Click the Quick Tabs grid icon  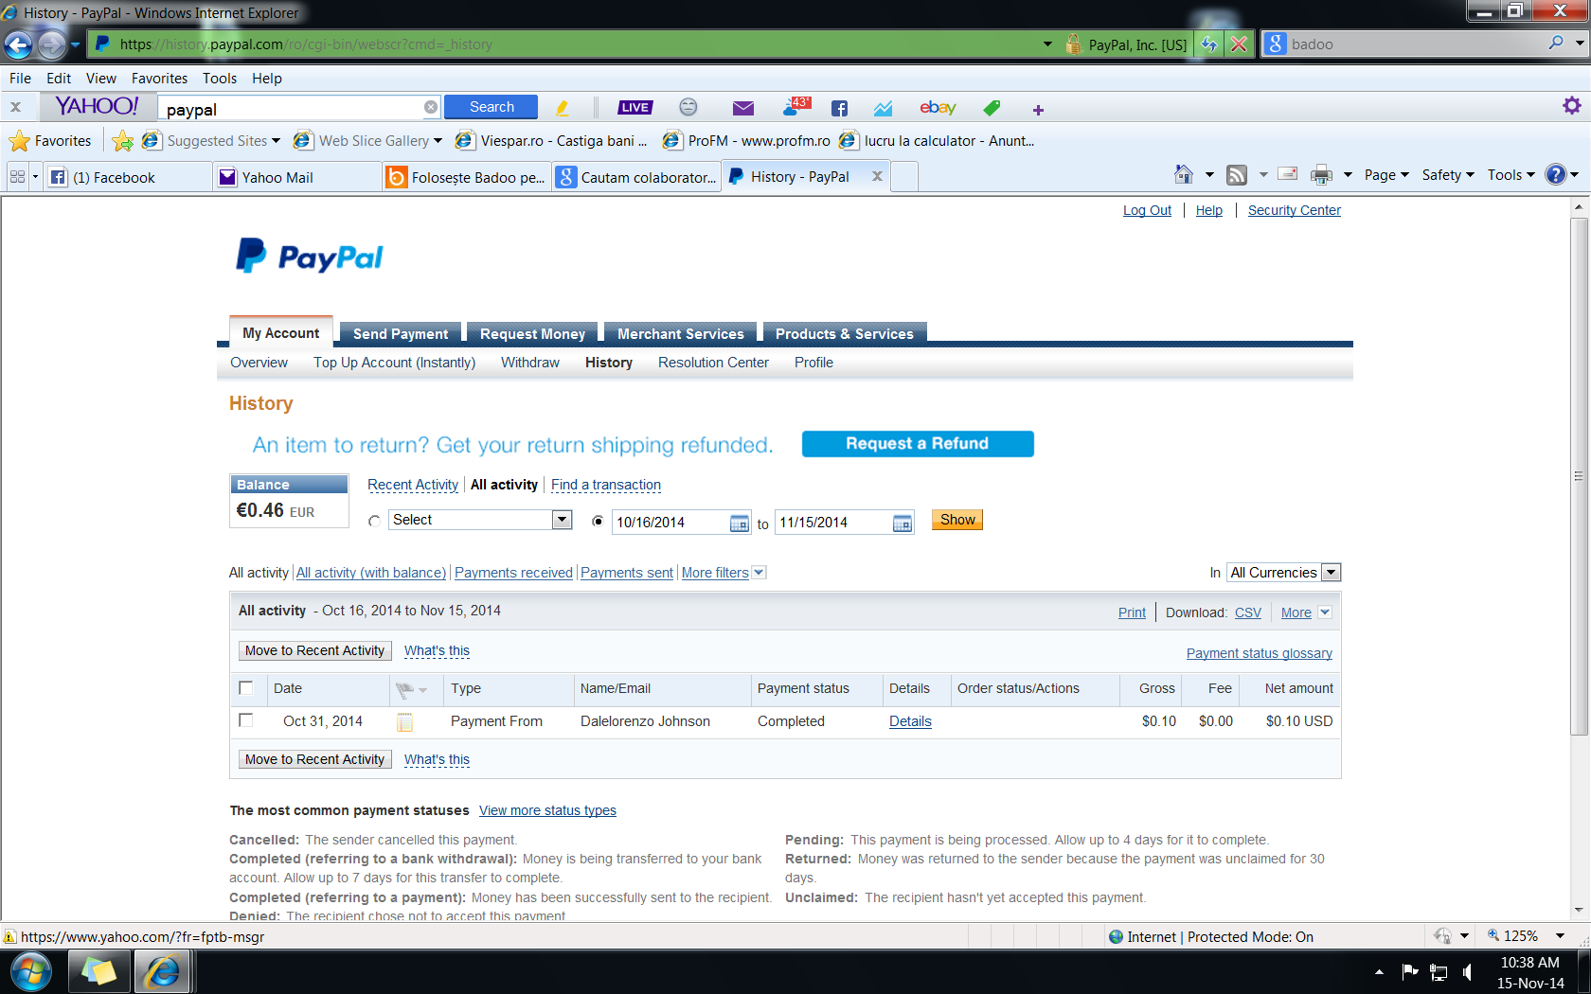coord(17,177)
